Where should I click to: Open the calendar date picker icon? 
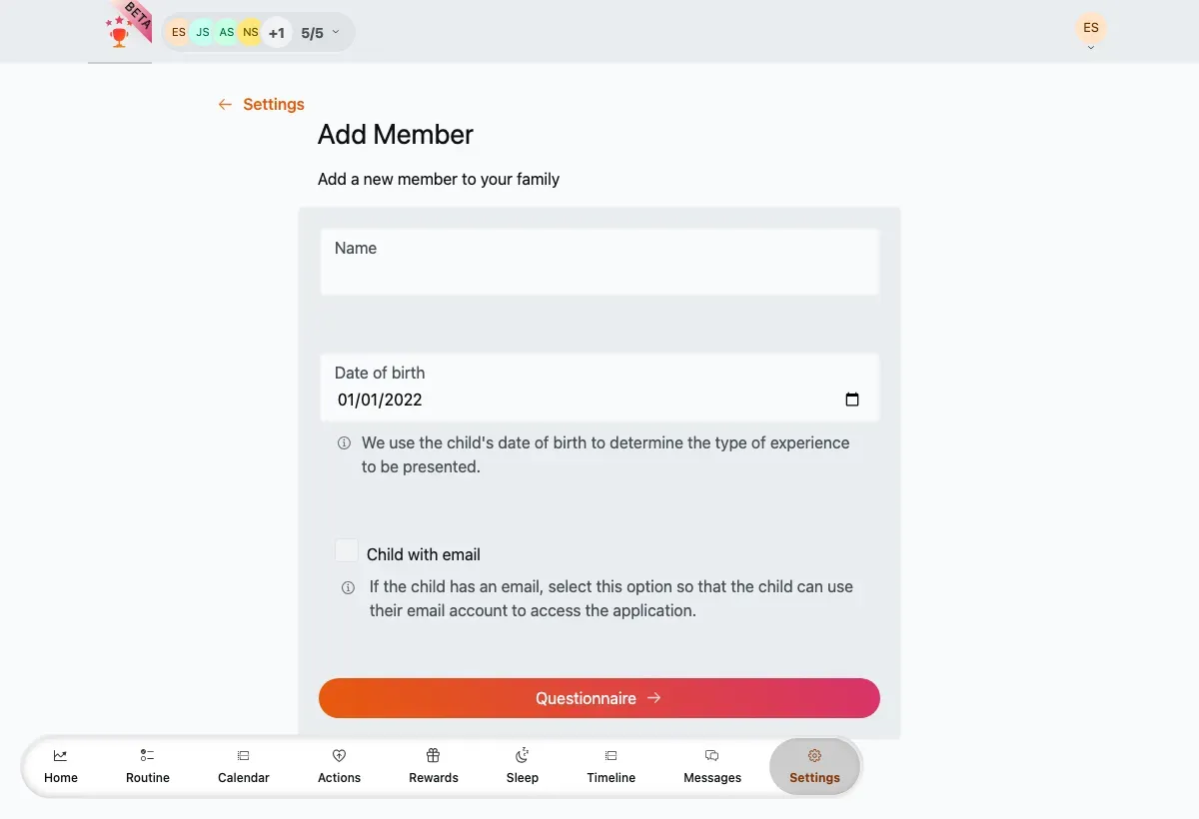tap(852, 400)
